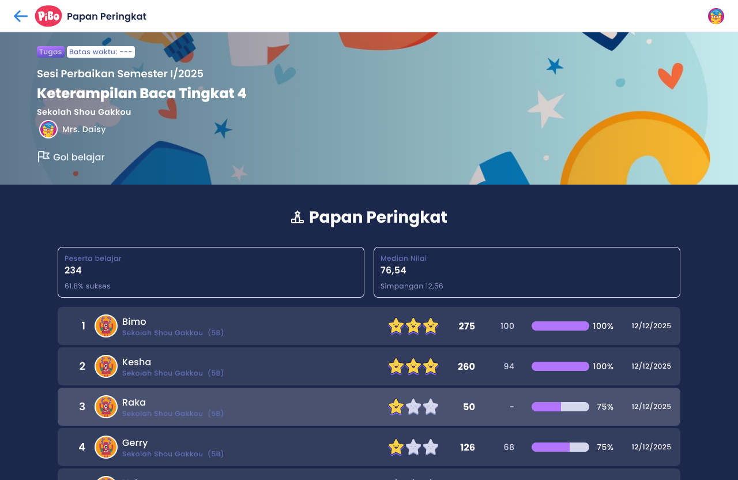Click Bimo's three-star rating

413,326
